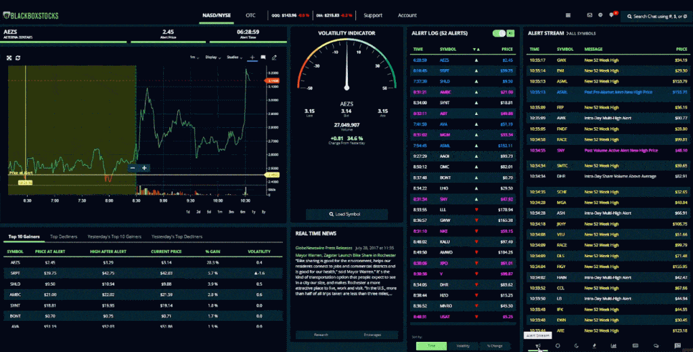Select the crosshair tool on chart toolbar
Viewport: 693px width, 352px height.
point(252,58)
